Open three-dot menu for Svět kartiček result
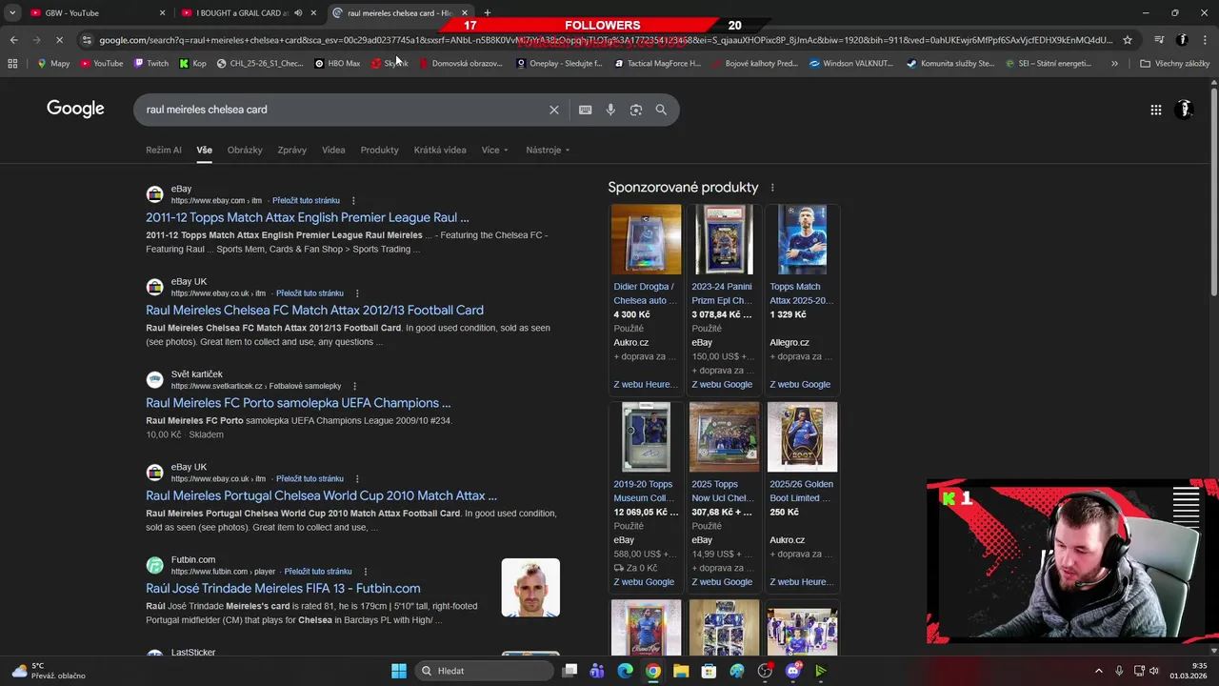The height and width of the screenshot is (686, 1219). pyautogui.click(x=354, y=387)
